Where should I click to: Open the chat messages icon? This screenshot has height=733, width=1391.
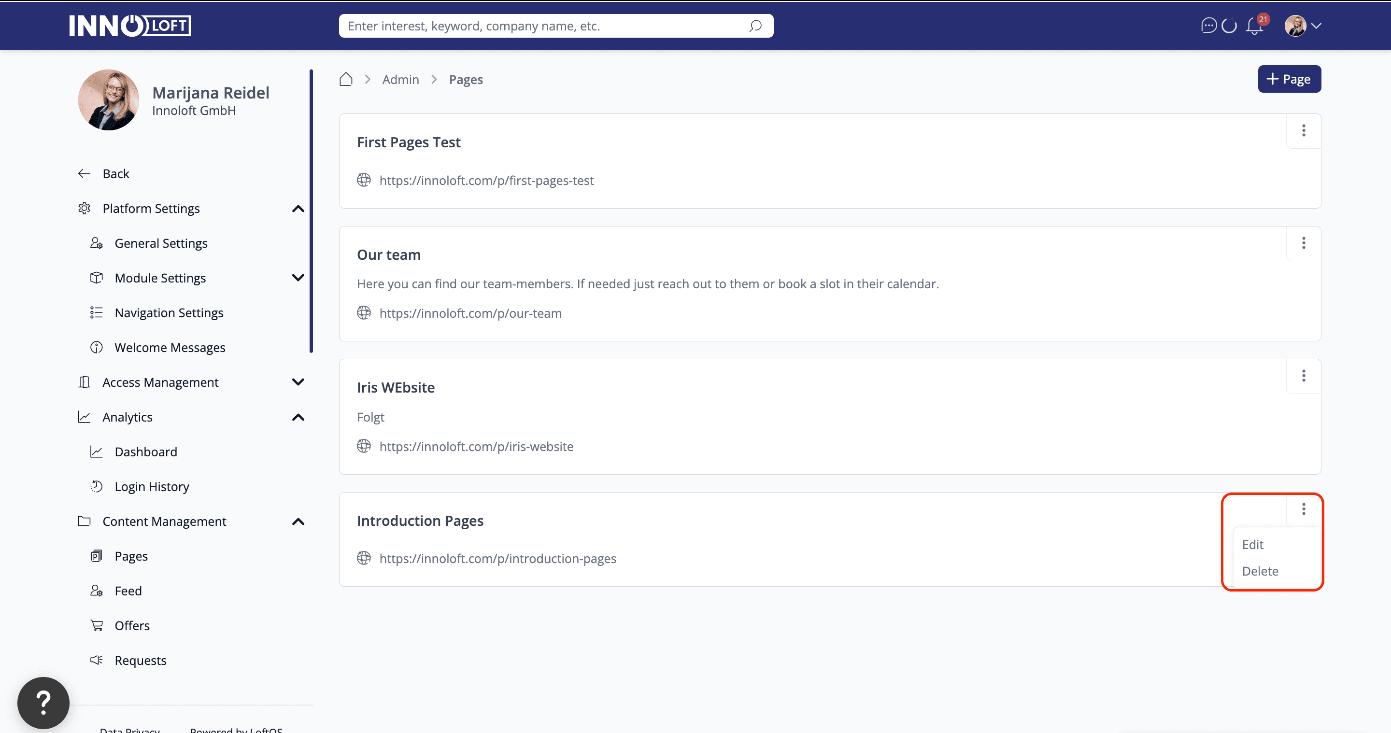(x=1208, y=26)
